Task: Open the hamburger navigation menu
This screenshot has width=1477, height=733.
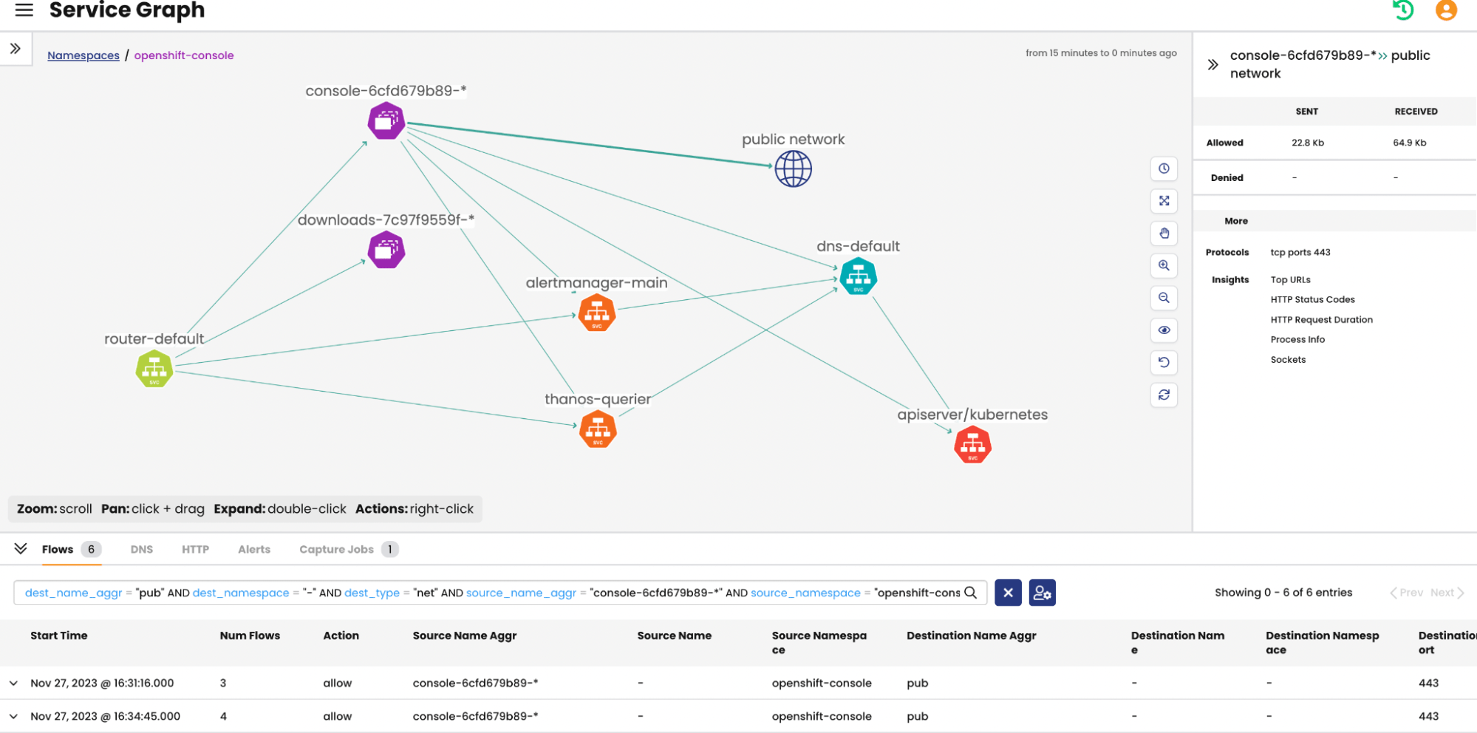Action: (x=24, y=10)
